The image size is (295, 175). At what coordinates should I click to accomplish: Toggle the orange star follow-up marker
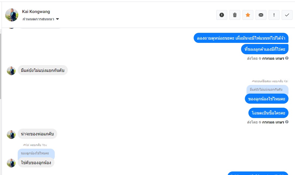click(248, 15)
